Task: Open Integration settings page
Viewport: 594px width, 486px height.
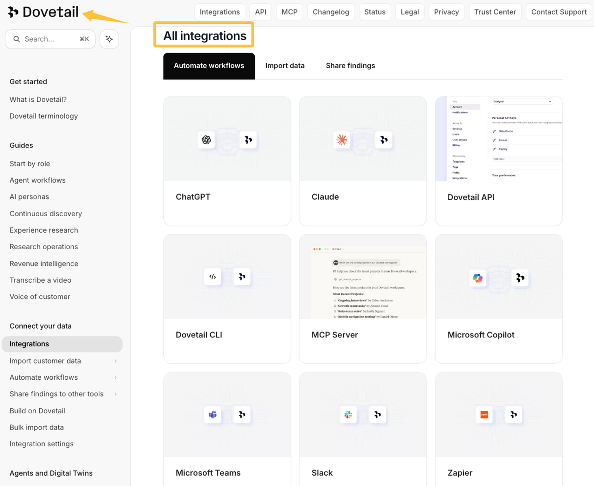Action: pyautogui.click(x=42, y=444)
